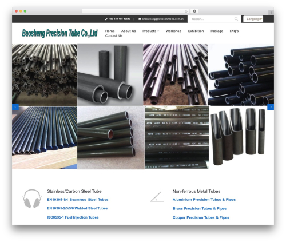Open the Exhibition page

pyautogui.click(x=196, y=31)
